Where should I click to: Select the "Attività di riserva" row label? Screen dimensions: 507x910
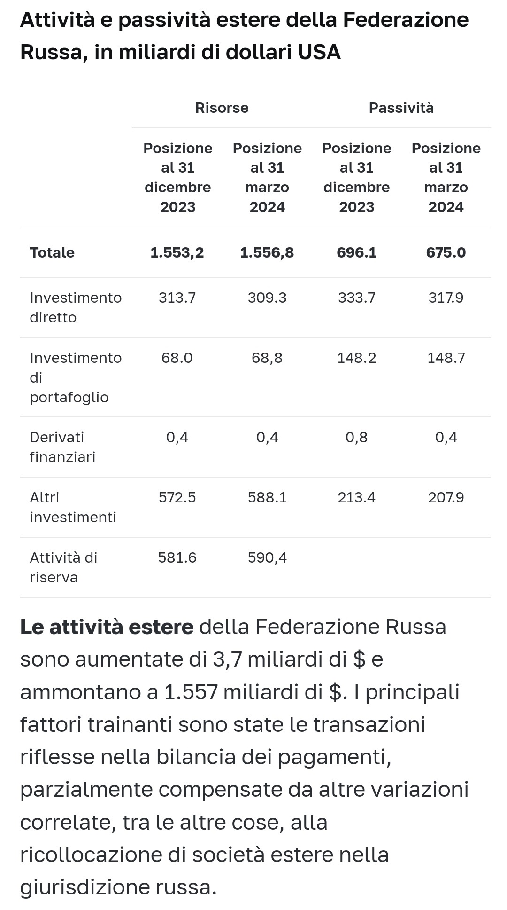pos(63,567)
